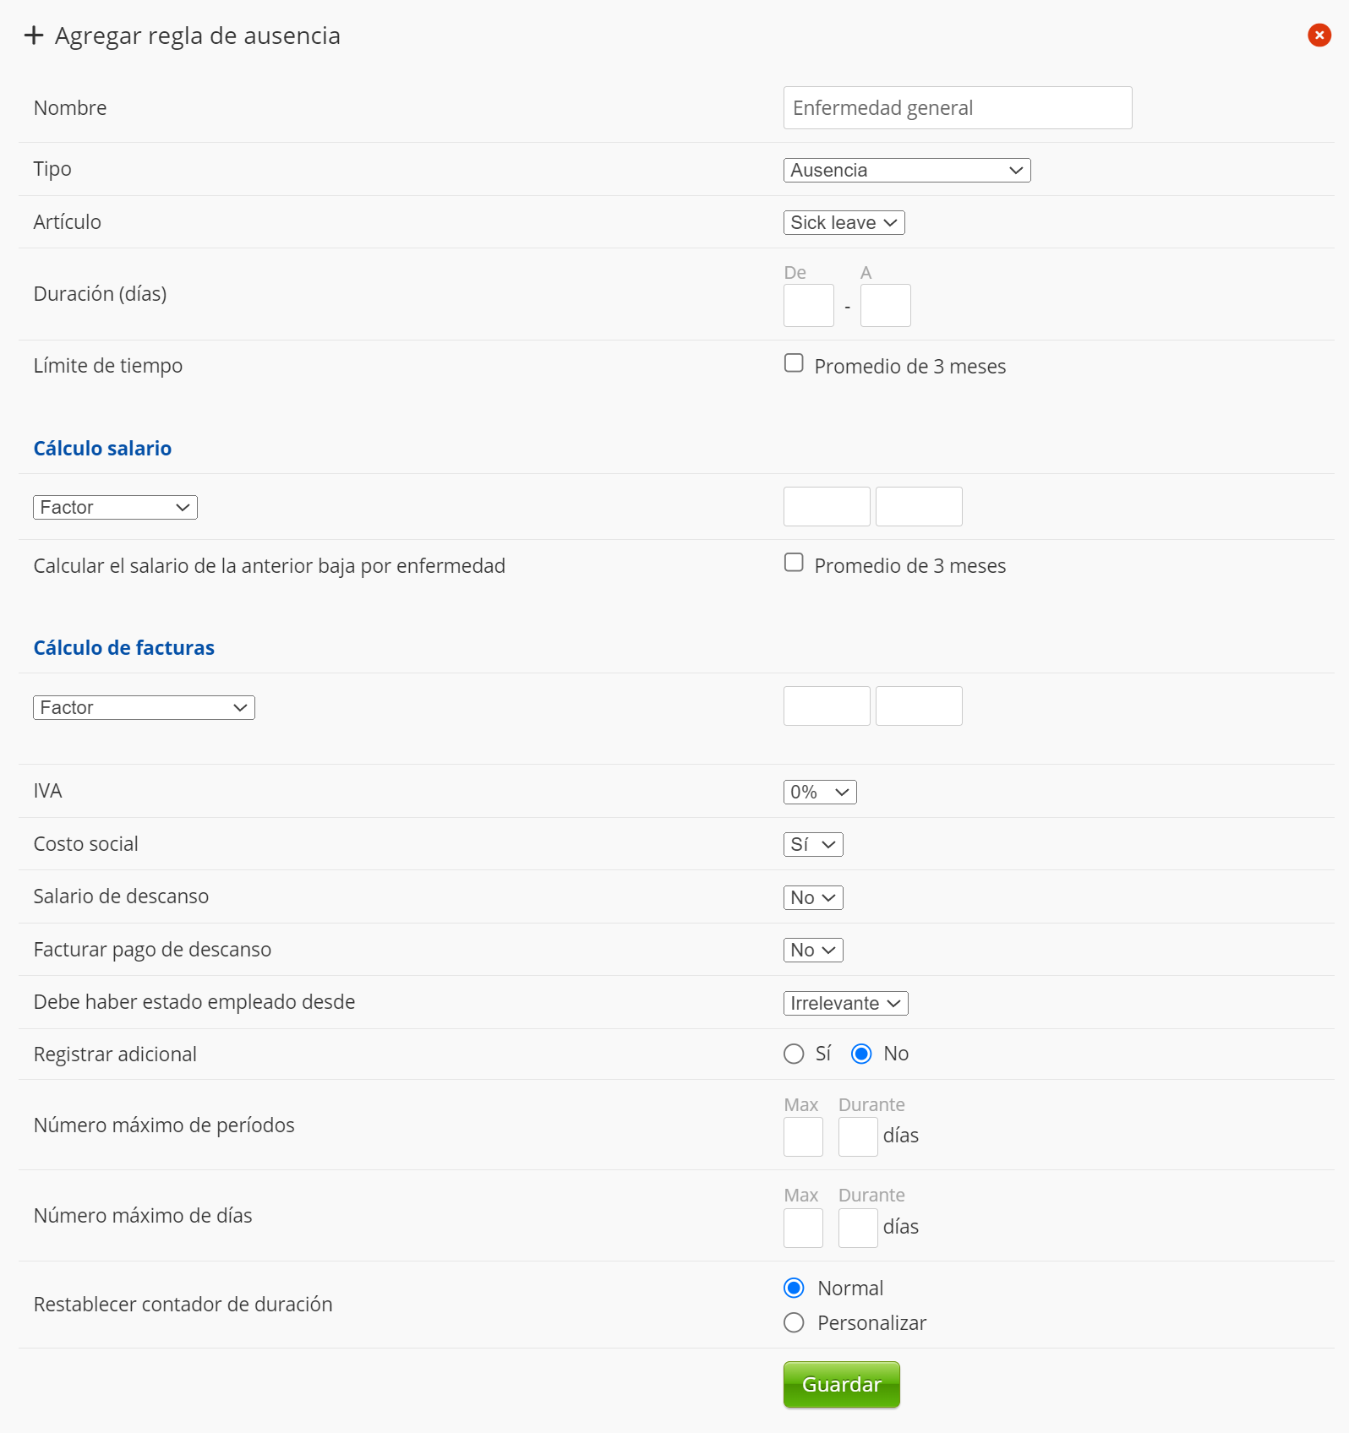Open the IVA percentage dropdown
This screenshot has height=1433, width=1349.
(x=819, y=793)
